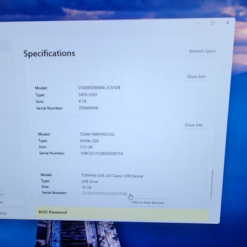Expand the BIOS Password section
Screen dimensions: 247x247
(122, 213)
